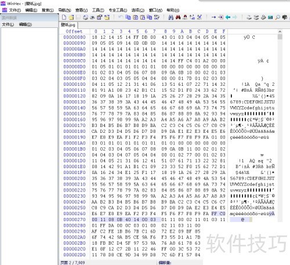Open the 编辑(E) menu
The image size is (290, 265).
coord(31,10)
